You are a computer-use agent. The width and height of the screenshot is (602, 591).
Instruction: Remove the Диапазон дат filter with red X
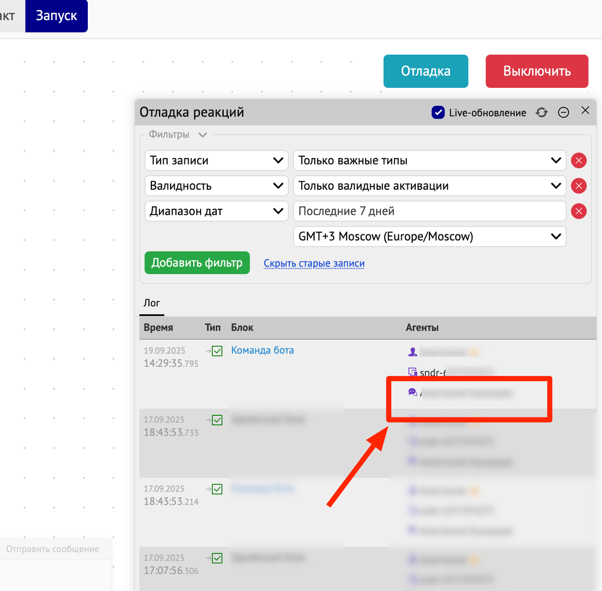(578, 211)
